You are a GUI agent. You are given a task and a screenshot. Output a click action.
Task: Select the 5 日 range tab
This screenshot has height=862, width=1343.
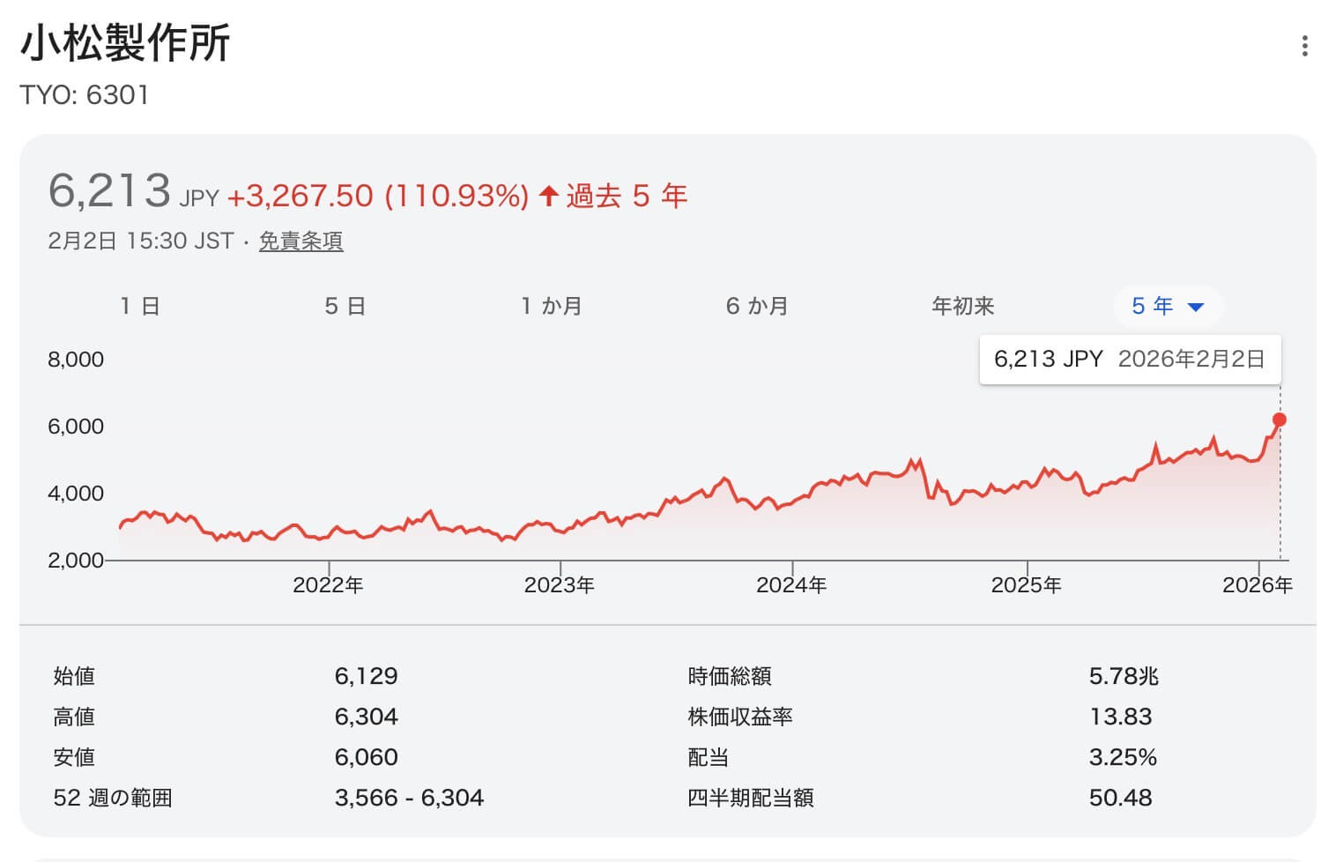(x=345, y=306)
